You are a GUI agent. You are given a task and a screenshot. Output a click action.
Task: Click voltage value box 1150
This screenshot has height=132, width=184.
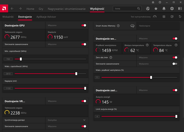pyautogui.click(x=8, y=88)
